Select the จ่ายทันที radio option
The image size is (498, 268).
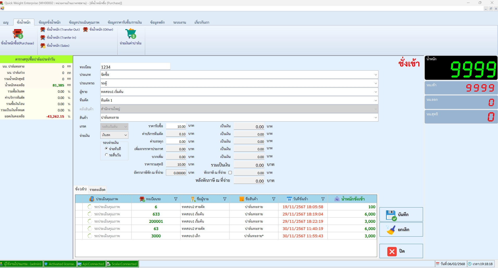tap(106, 149)
